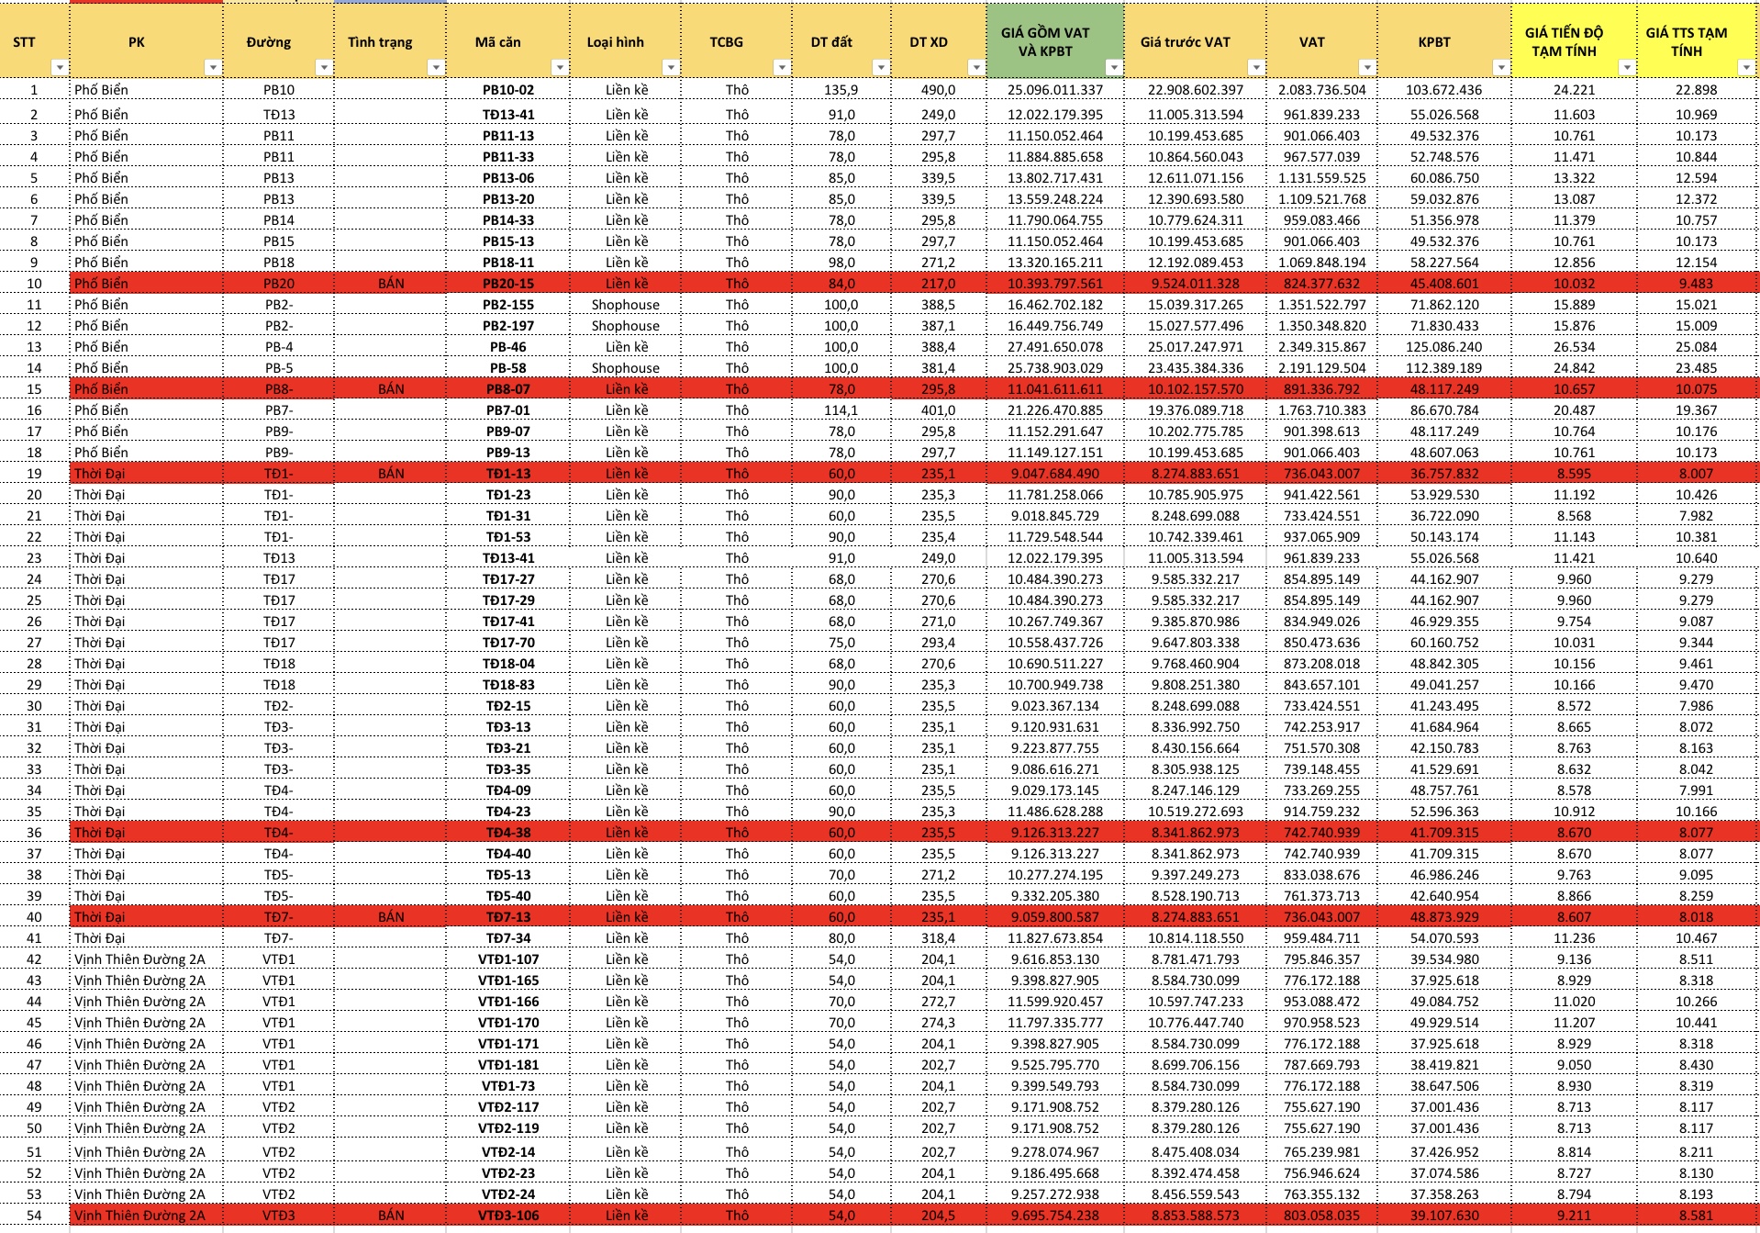The height and width of the screenshot is (1233, 1760).
Task: Select the BÁN status in row TĐ7-13
Action: point(391,917)
